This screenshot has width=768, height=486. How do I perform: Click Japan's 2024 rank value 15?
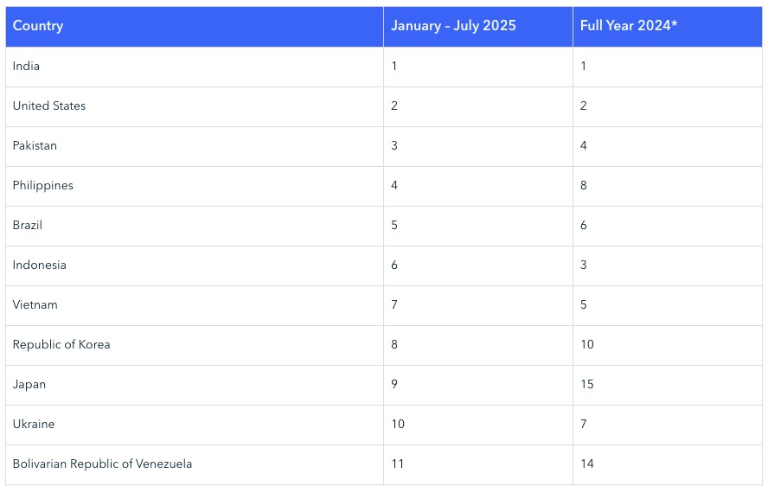point(587,385)
